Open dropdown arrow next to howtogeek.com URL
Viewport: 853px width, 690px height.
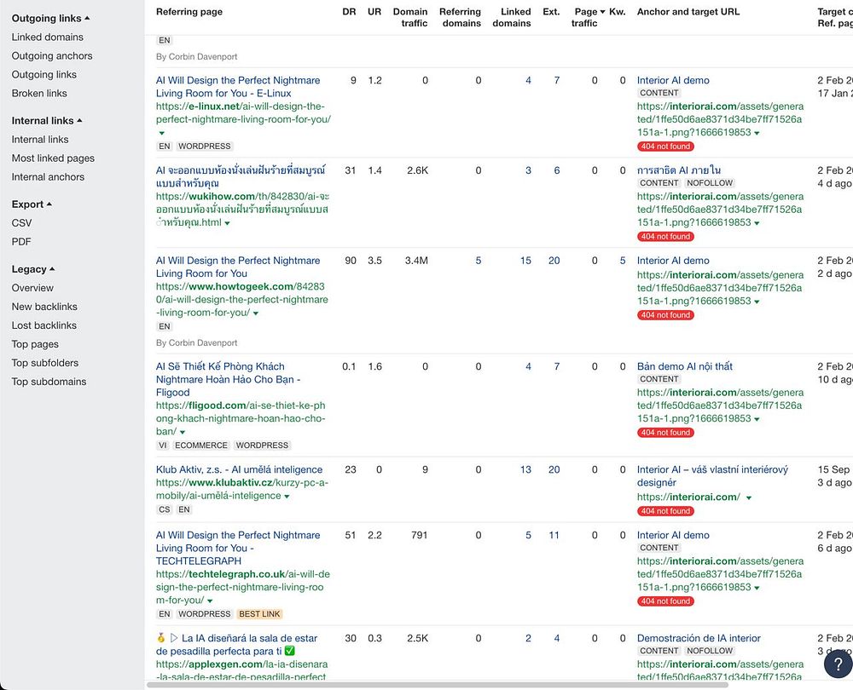click(256, 313)
